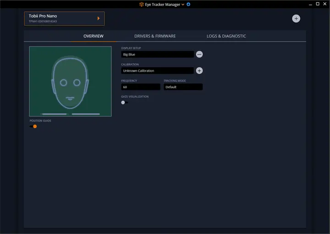
Task: Expand Eye Tracker Manager title chevron menu
Action: coord(183,5)
